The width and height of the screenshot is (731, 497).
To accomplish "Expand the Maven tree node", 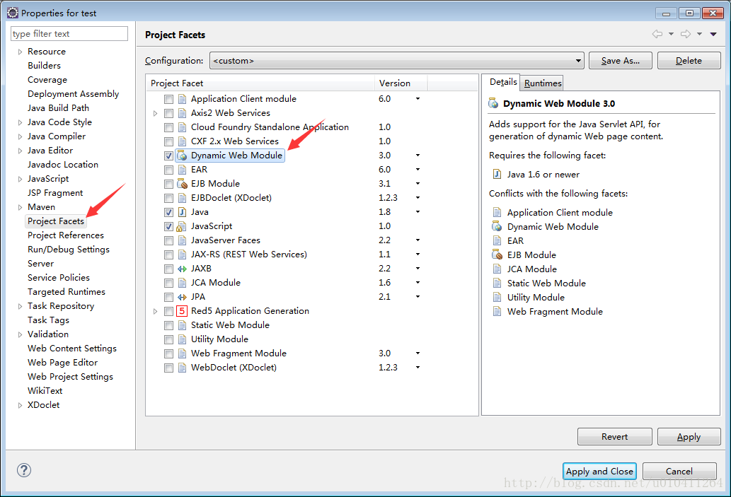I will click(20, 207).
